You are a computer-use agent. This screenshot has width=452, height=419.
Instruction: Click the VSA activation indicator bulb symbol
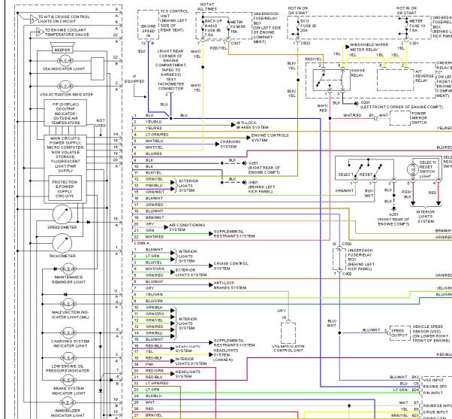point(65,87)
